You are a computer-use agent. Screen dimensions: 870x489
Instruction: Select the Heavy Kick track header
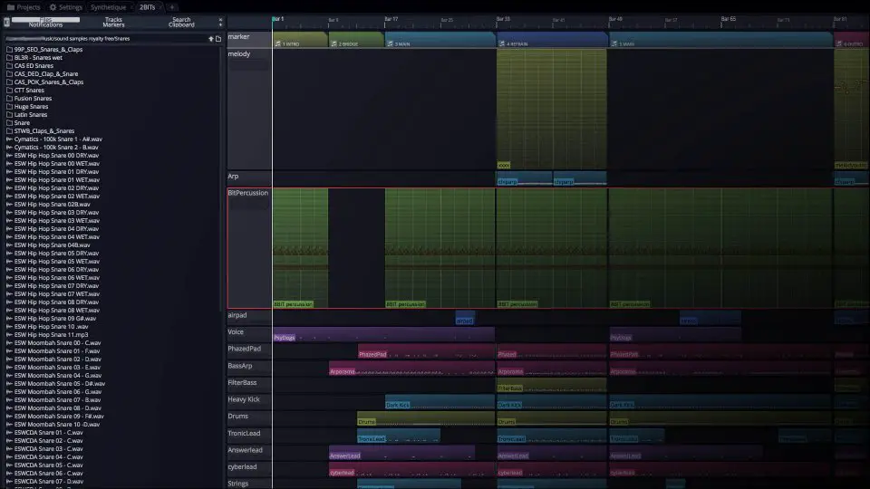(248, 401)
